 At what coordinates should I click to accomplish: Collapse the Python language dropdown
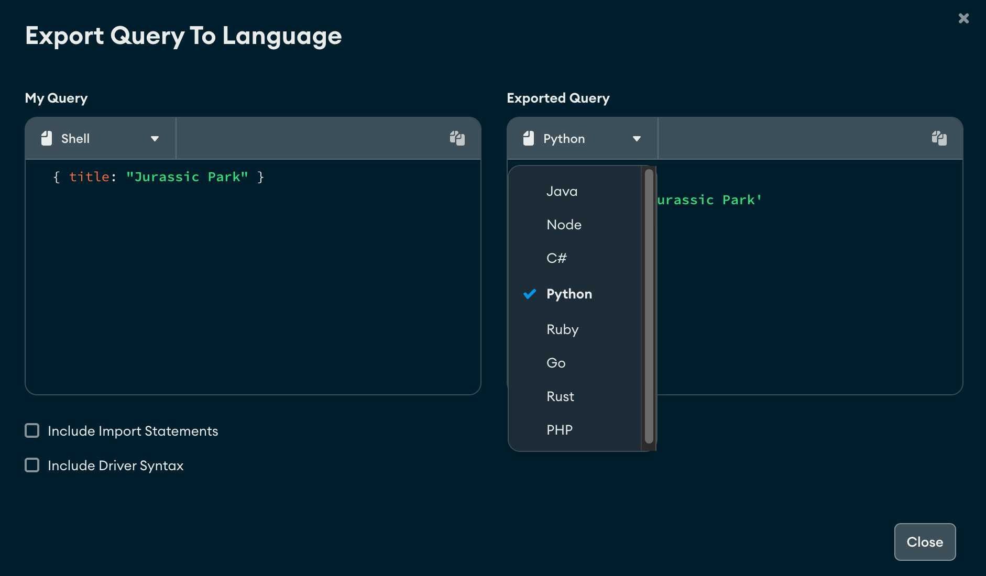pos(637,138)
